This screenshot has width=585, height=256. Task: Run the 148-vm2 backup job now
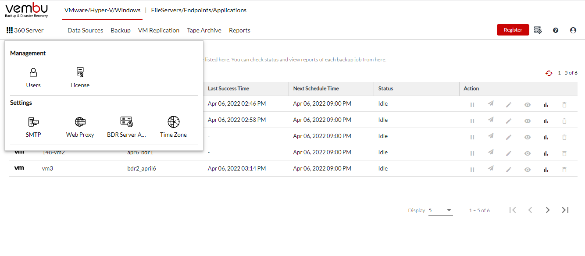pyautogui.click(x=491, y=153)
